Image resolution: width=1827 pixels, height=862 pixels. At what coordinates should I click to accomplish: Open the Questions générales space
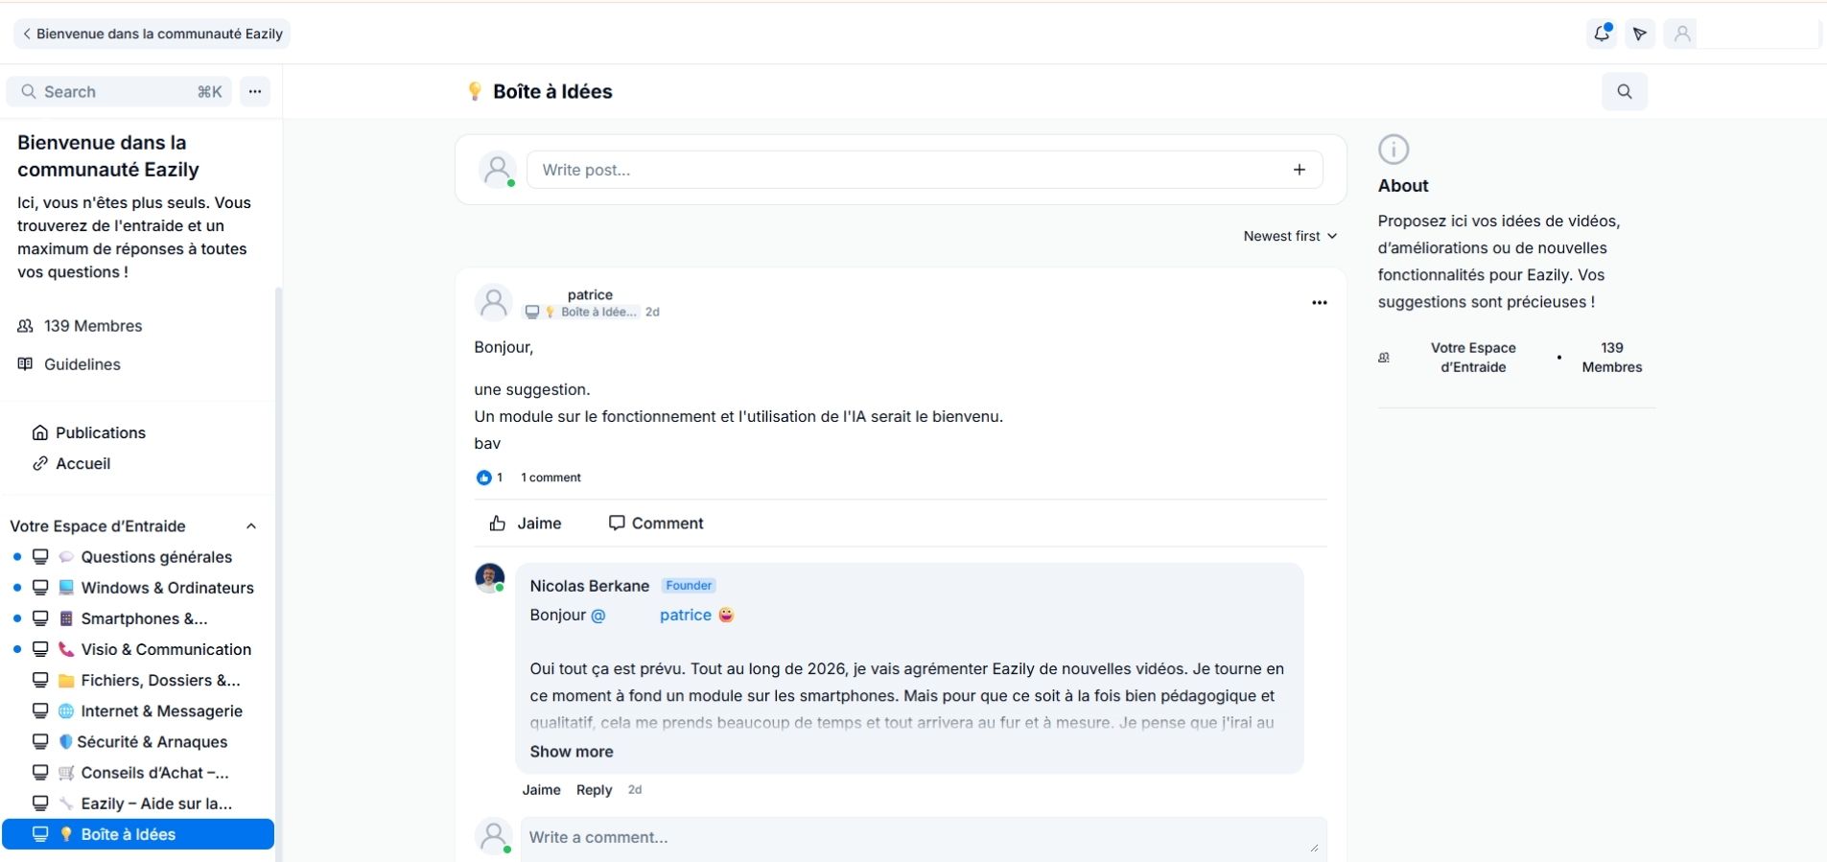156,557
